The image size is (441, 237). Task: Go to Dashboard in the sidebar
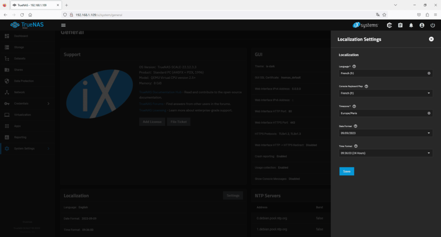click(21, 36)
